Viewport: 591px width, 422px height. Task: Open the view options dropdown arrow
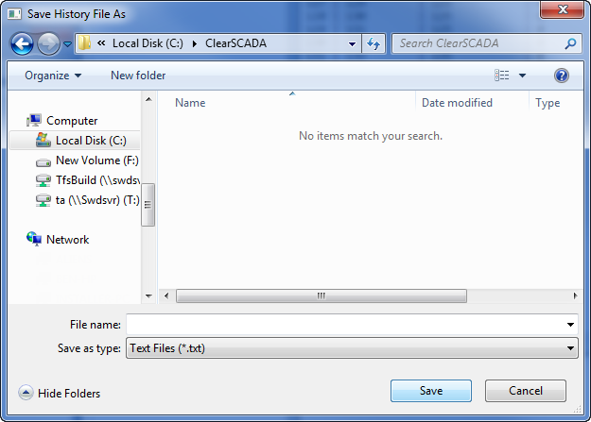[x=522, y=76]
